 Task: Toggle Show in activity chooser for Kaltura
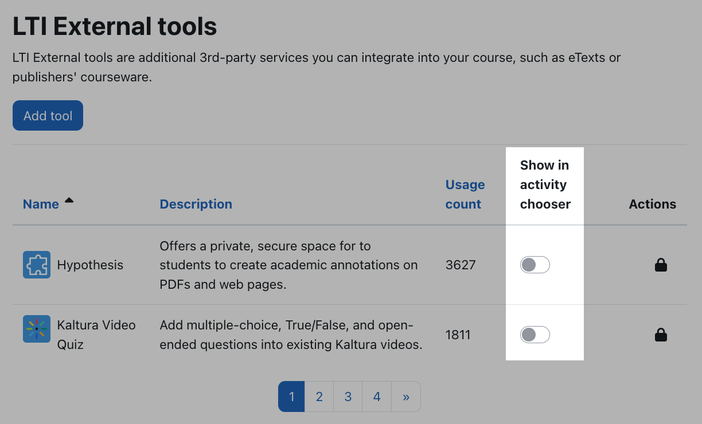click(535, 335)
